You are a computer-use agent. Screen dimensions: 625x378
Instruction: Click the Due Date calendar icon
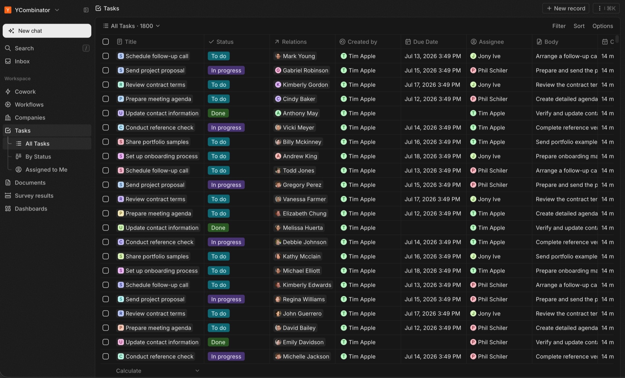click(408, 42)
